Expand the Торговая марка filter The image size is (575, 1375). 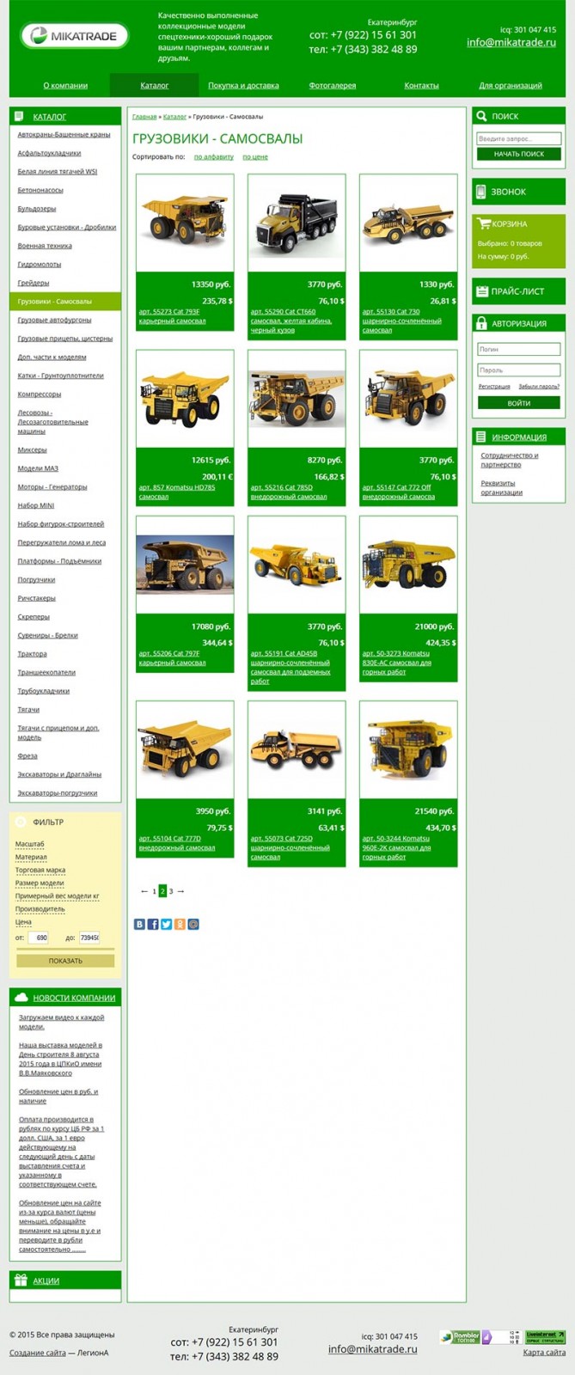(40, 870)
